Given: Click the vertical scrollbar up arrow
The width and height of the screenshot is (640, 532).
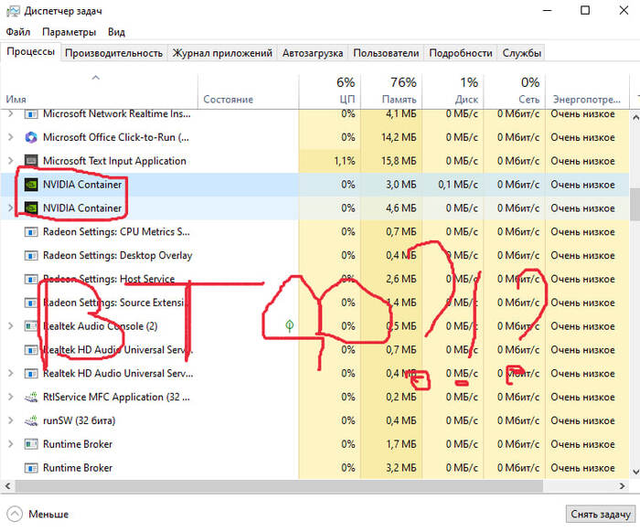Looking at the screenshot, I should (635, 118).
